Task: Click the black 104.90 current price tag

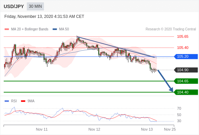Action: click(186, 70)
